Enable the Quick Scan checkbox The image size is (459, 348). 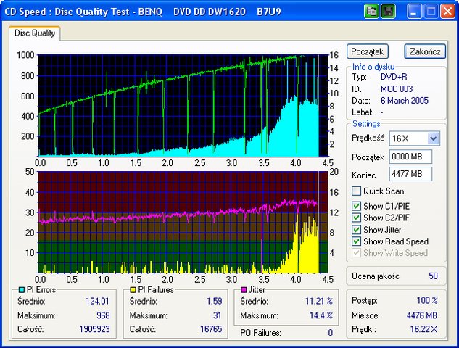pyautogui.click(x=356, y=191)
